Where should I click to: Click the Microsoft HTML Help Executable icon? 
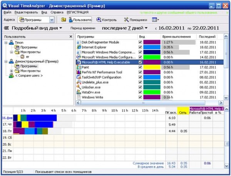[79, 62]
